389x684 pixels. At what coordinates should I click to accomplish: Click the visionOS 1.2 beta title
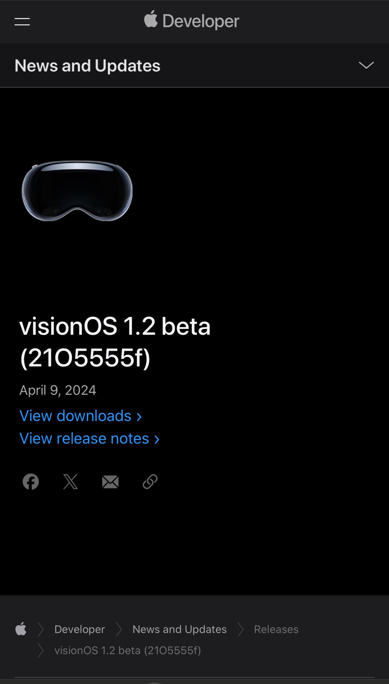click(x=115, y=342)
